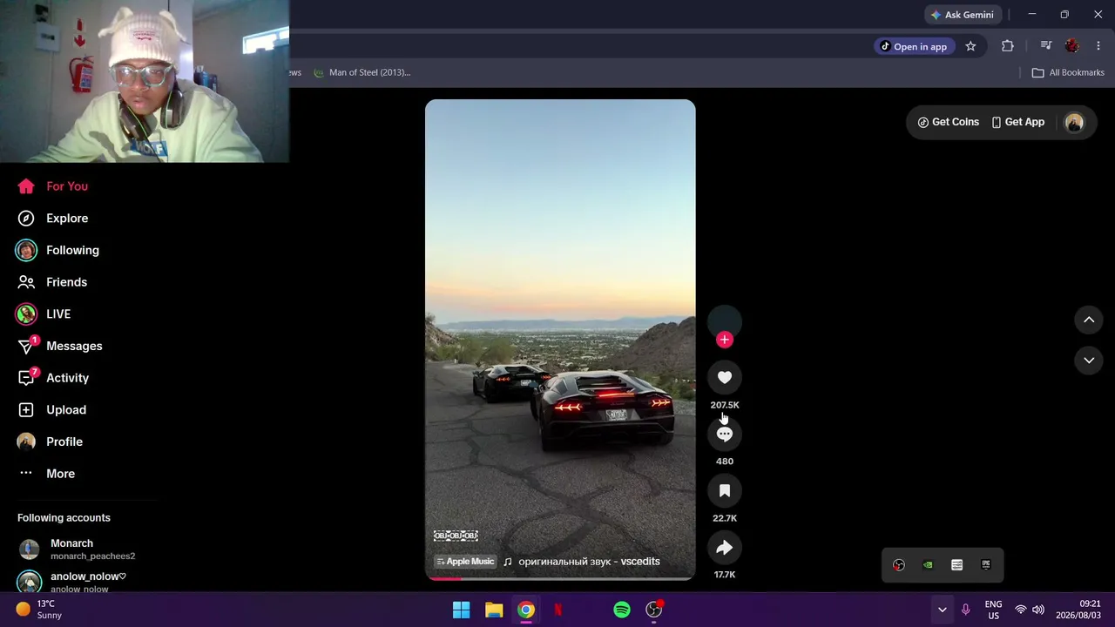Open the weather widget showing 13°C Sunny
1115x627 pixels.
pyautogui.click(x=39, y=610)
